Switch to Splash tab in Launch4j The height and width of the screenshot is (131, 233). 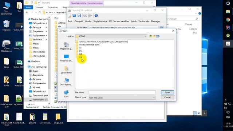(x=134, y=21)
